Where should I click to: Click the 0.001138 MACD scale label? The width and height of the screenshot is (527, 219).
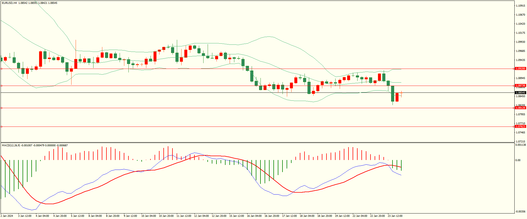tap(520, 145)
